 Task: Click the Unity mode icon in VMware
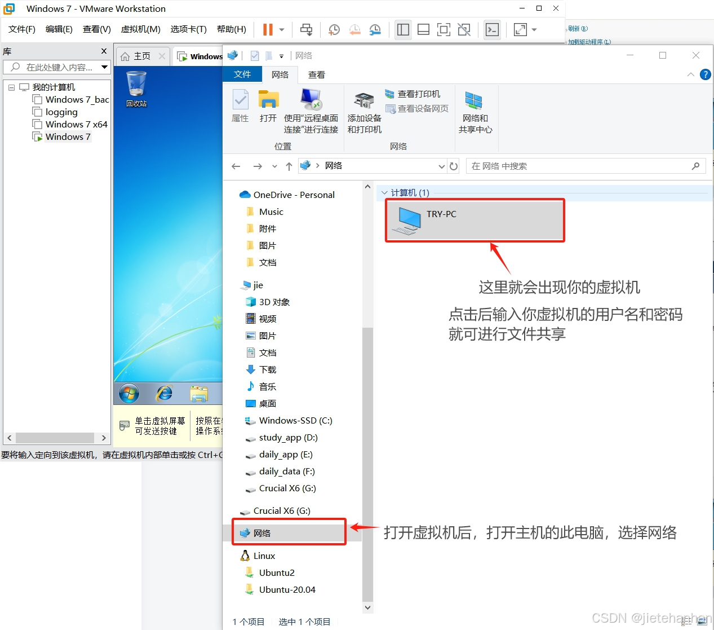point(464,29)
